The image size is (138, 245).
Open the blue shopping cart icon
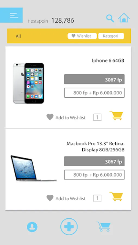pos(103,226)
